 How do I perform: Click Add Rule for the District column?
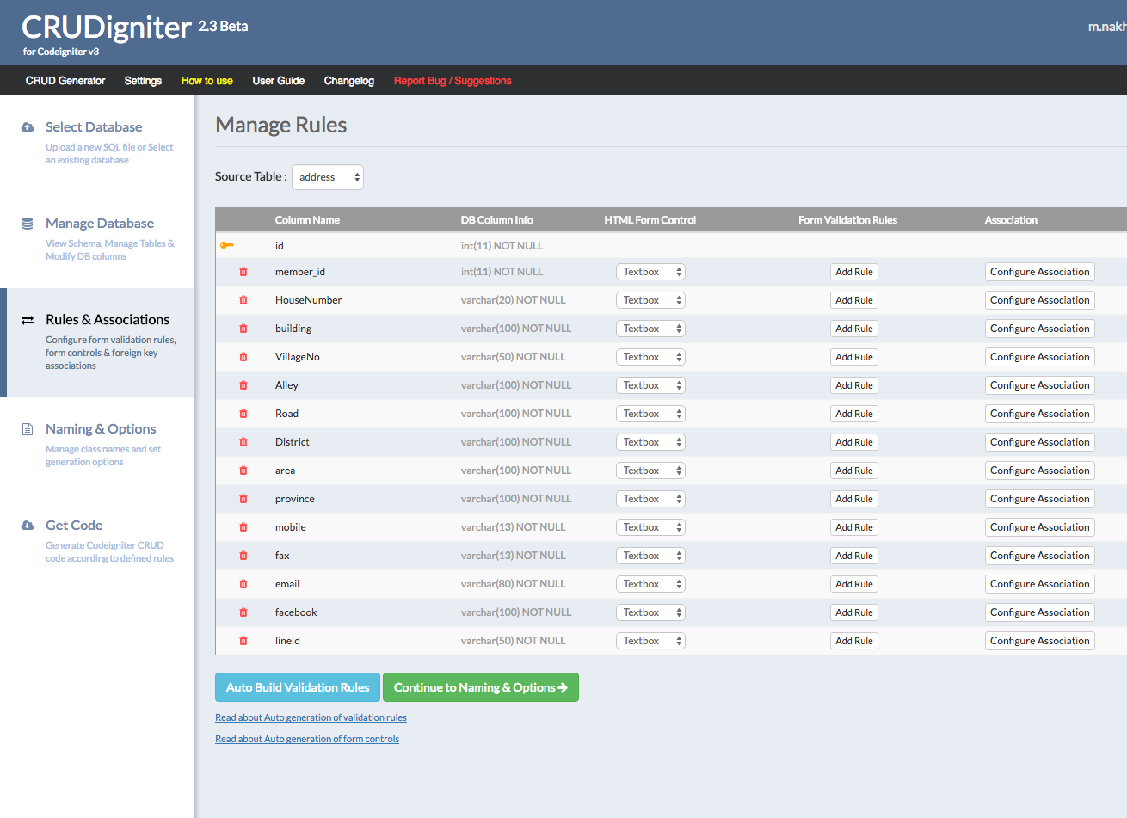pos(853,442)
